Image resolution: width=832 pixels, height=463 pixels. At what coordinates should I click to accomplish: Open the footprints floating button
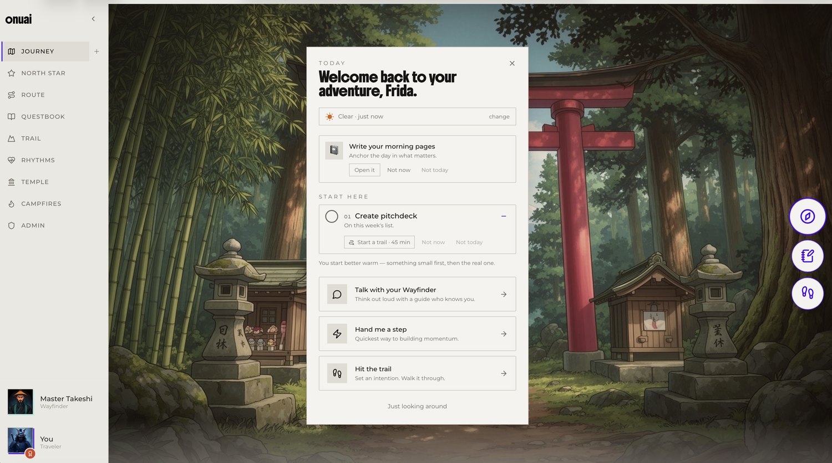tap(808, 293)
